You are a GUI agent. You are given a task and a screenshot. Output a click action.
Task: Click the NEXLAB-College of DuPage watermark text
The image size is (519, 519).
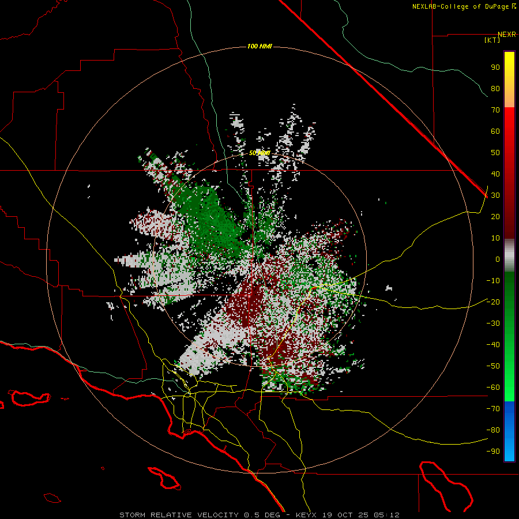pyautogui.click(x=464, y=6)
